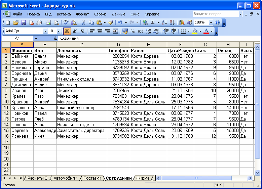
Task: Open the Name Box dropdown arrow
Action: click(36, 39)
